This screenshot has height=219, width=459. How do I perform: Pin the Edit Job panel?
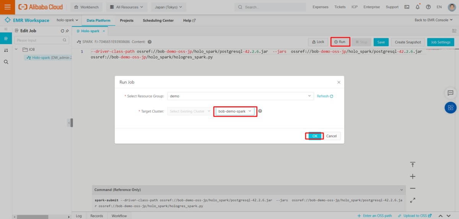67,31
